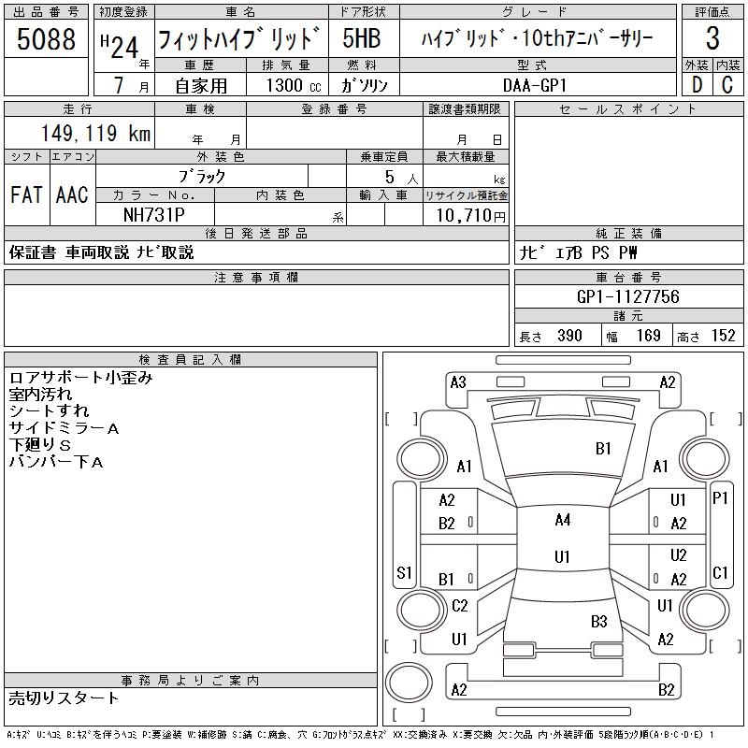The image size is (748, 748).
Task: Select car name フィットハイブリッド
Action: (x=238, y=38)
